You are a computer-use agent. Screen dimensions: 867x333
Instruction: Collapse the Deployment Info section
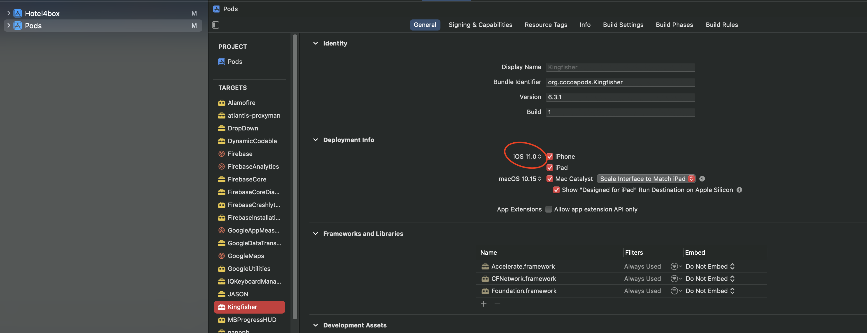coord(316,140)
